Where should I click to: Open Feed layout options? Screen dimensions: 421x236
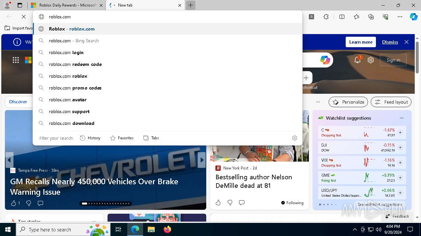click(x=391, y=102)
